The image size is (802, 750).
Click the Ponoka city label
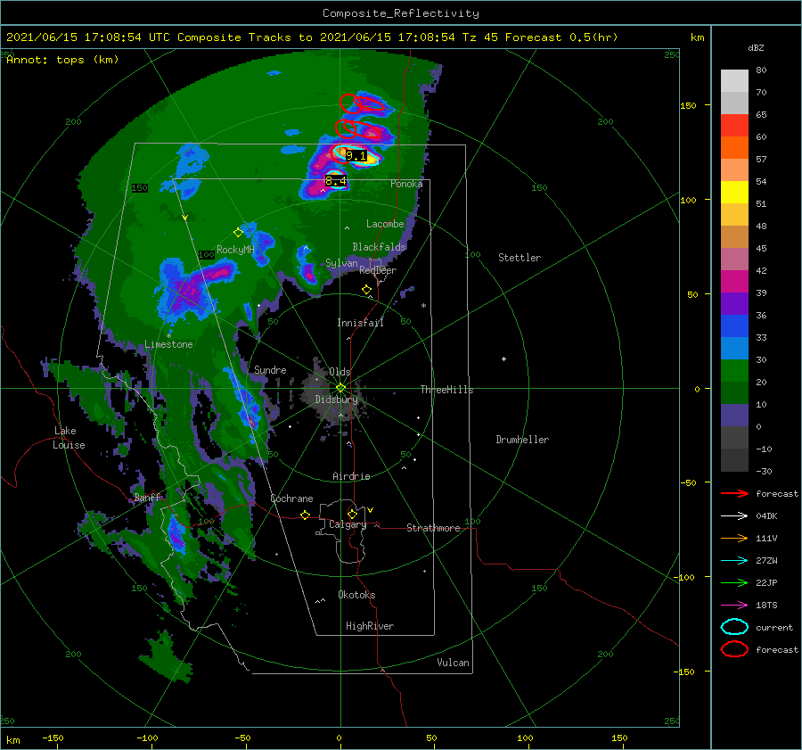pos(406,184)
